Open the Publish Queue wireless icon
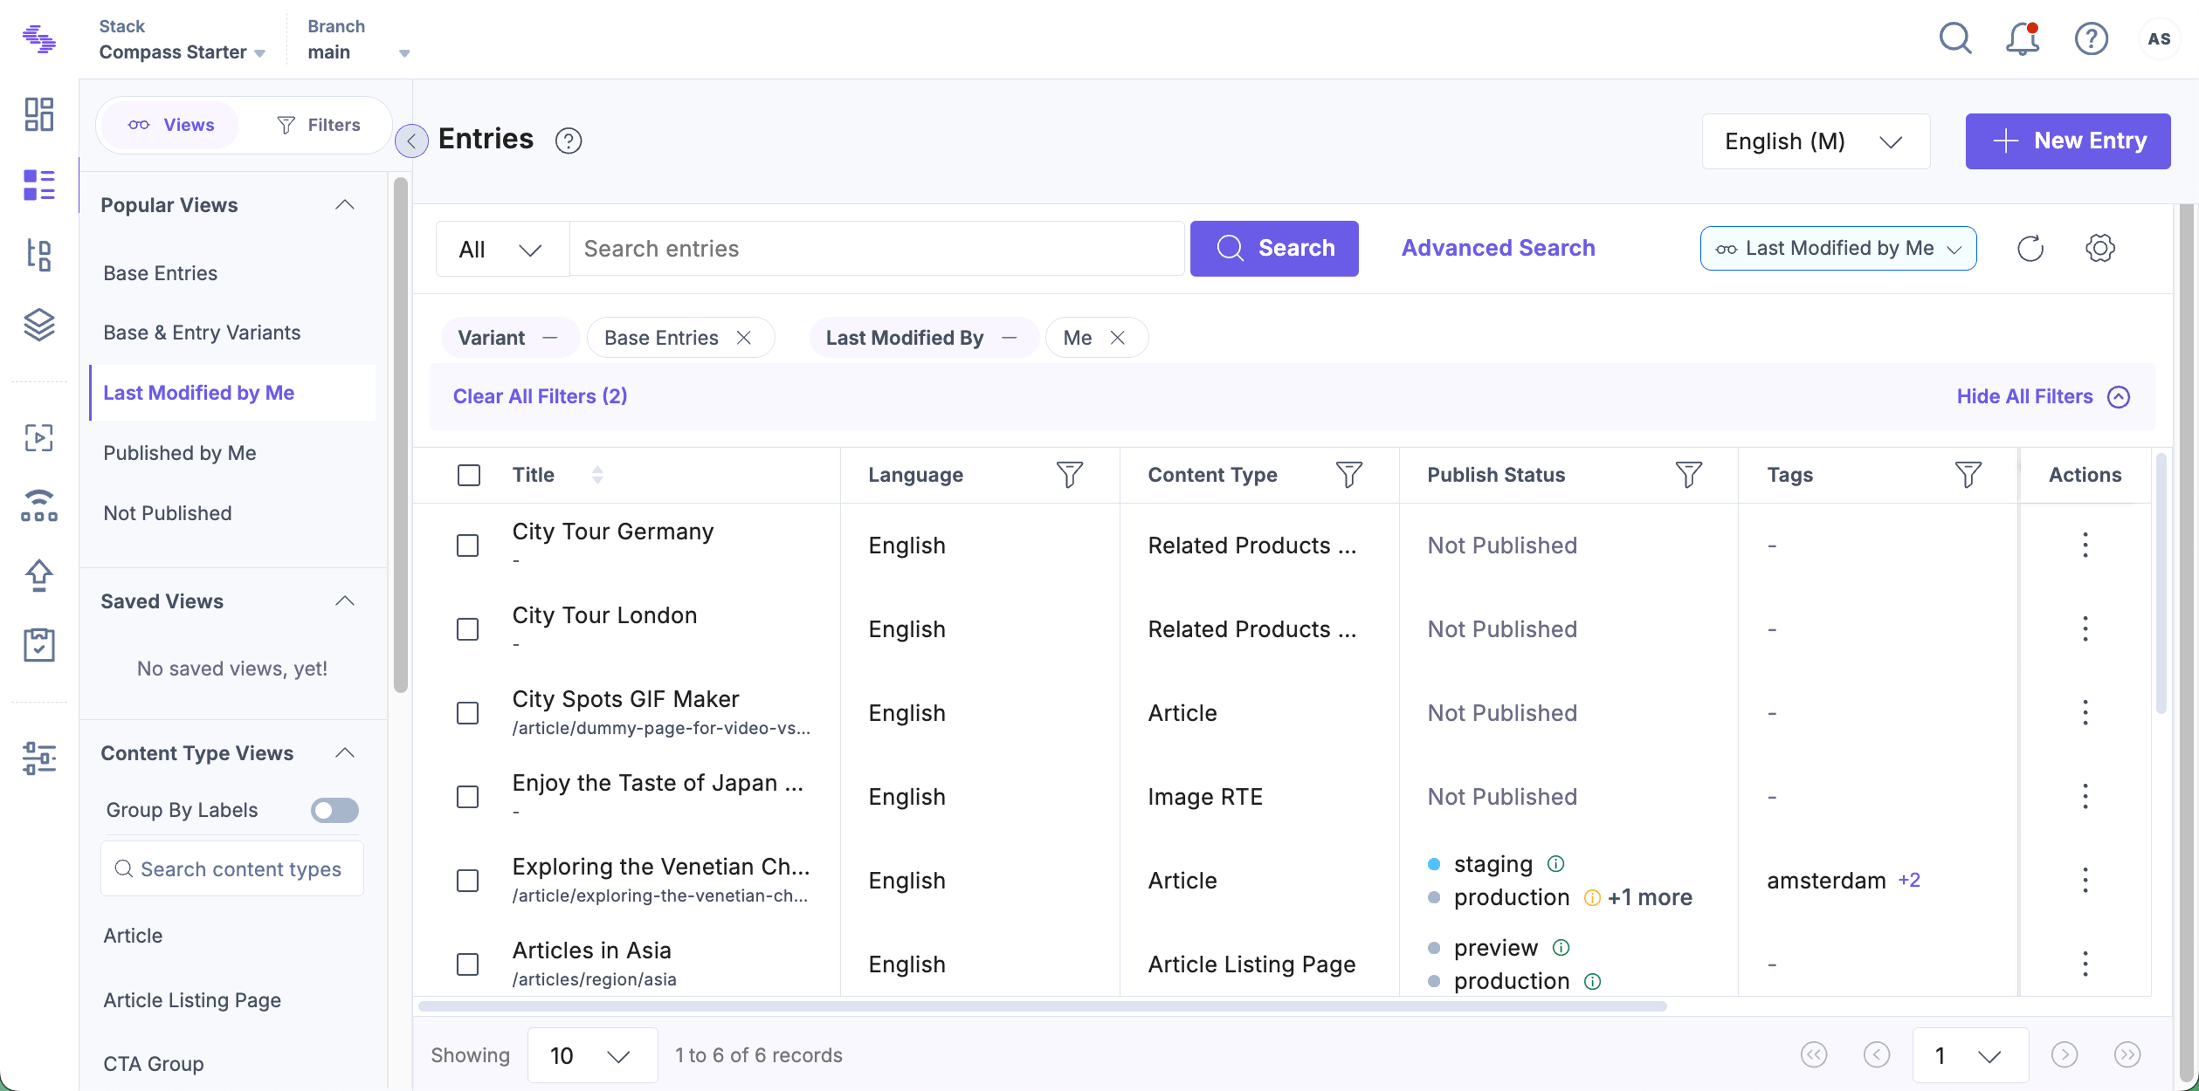The height and width of the screenshot is (1091, 2199). (40, 506)
